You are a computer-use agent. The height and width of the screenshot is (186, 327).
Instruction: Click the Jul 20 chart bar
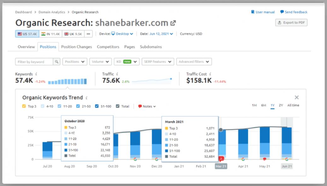pos(47,150)
